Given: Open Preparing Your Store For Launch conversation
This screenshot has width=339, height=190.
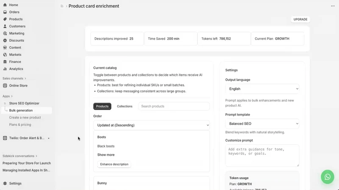Looking at the screenshot, I should (x=27, y=163).
